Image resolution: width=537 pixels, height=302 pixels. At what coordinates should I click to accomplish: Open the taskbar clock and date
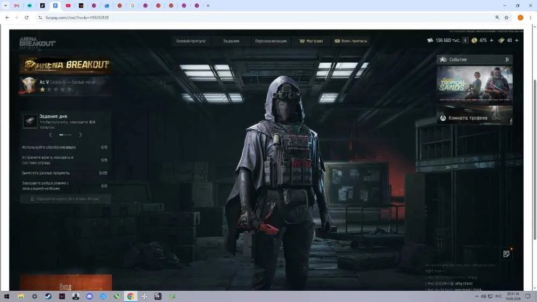coord(513,297)
